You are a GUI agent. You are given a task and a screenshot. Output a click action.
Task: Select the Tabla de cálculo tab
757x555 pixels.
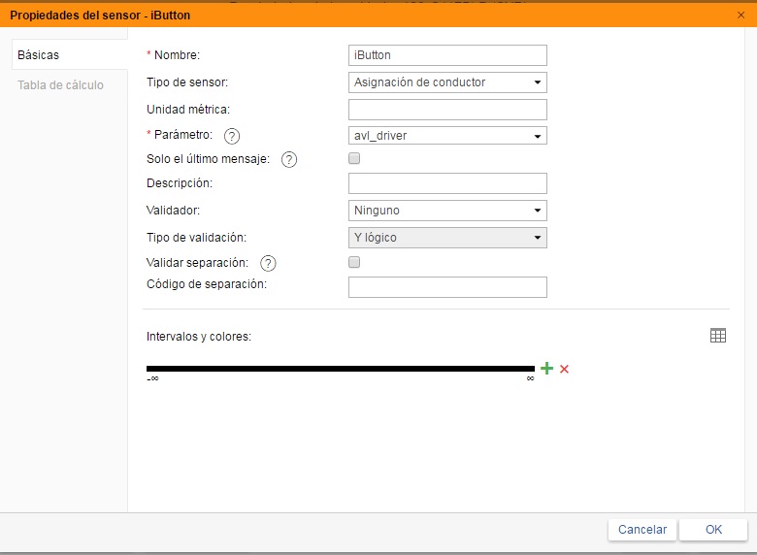(x=60, y=84)
